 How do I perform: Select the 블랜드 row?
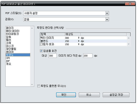click(83, 41)
